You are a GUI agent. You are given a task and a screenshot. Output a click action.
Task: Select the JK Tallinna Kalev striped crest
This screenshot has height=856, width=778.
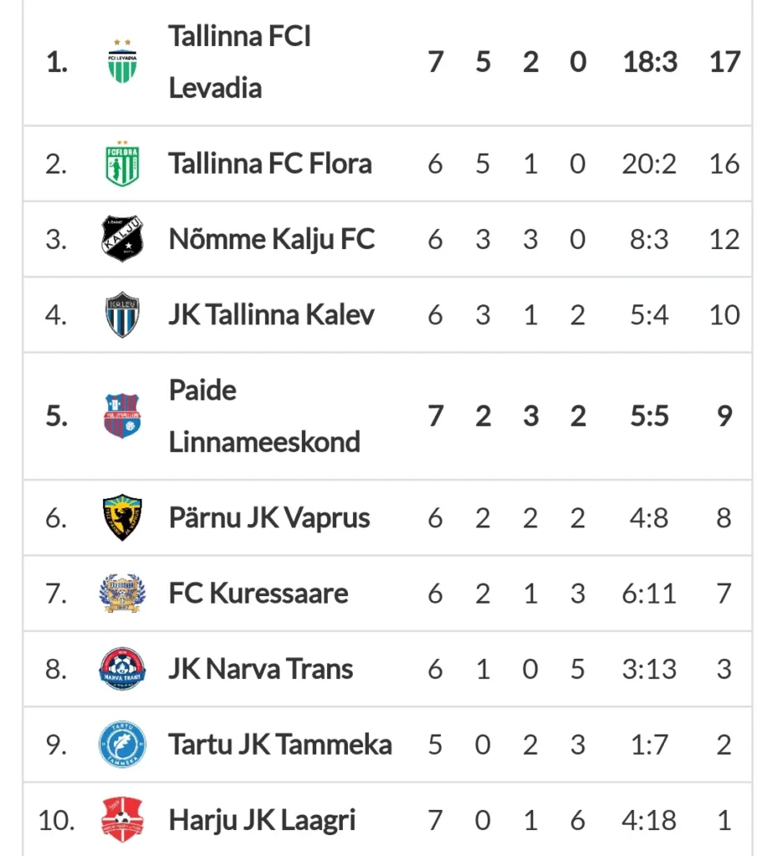coord(122,314)
